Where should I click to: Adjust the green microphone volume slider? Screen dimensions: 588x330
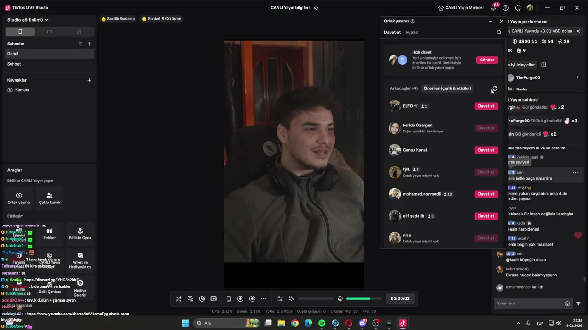[364, 299]
